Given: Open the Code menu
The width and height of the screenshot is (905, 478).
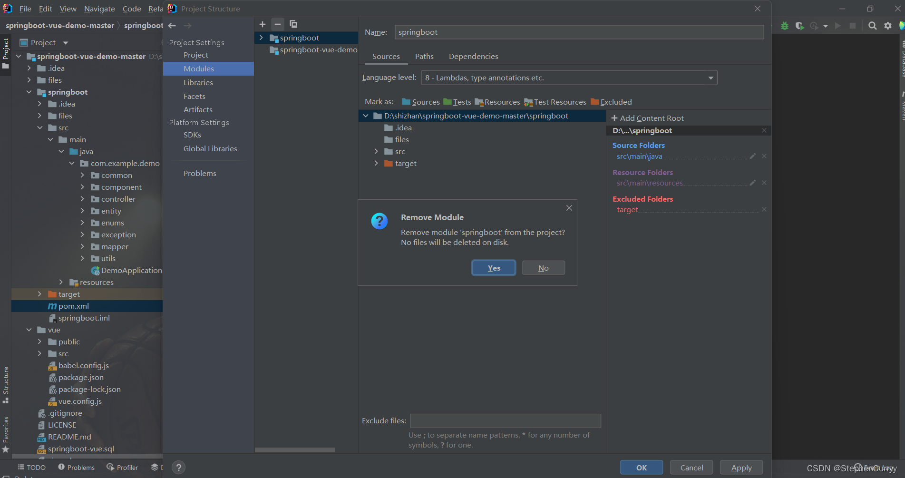Looking at the screenshot, I should (132, 9).
